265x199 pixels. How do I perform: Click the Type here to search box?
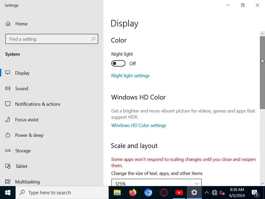click(62, 193)
